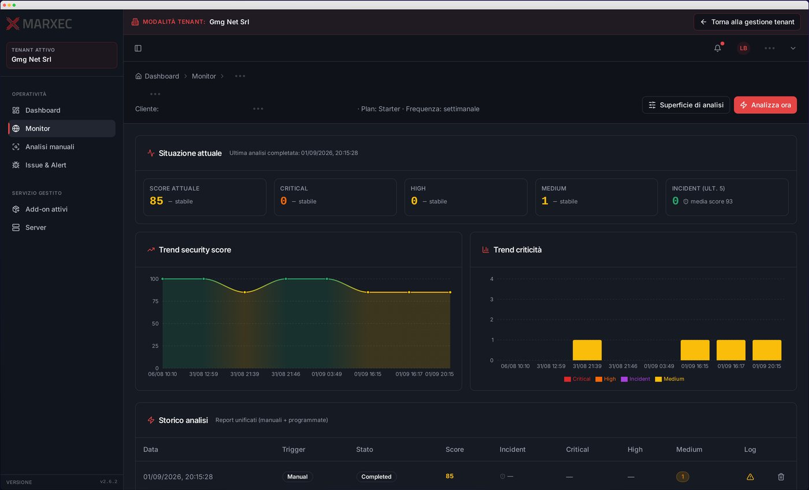Click the breadcrumb ellipsis after Monitor
Screen dimensions: 809x490
(240, 76)
